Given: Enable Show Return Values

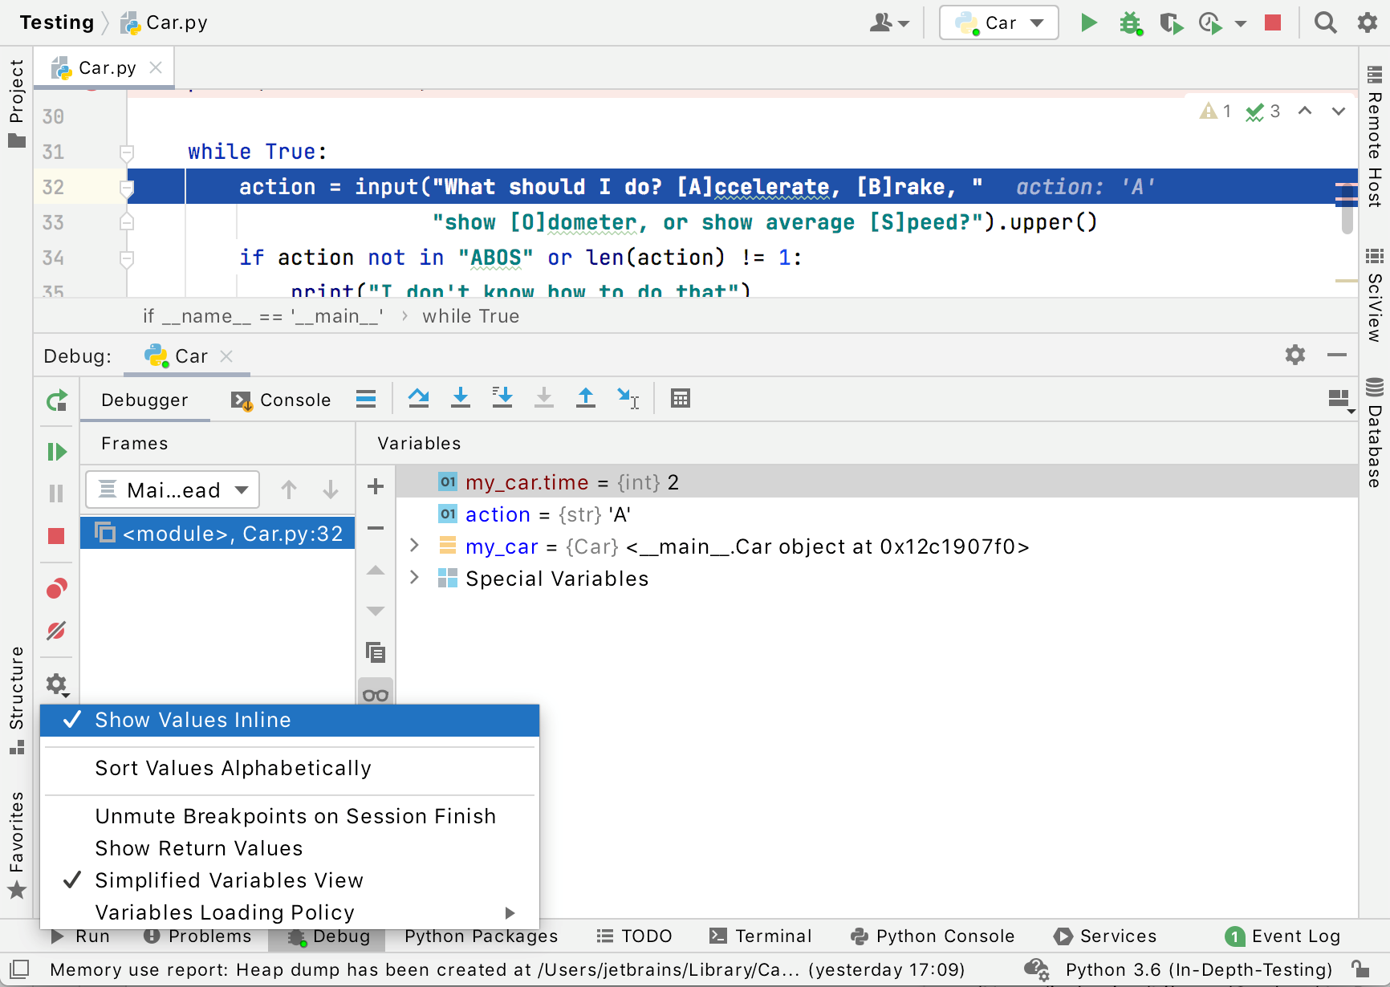Looking at the screenshot, I should click(199, 848).
